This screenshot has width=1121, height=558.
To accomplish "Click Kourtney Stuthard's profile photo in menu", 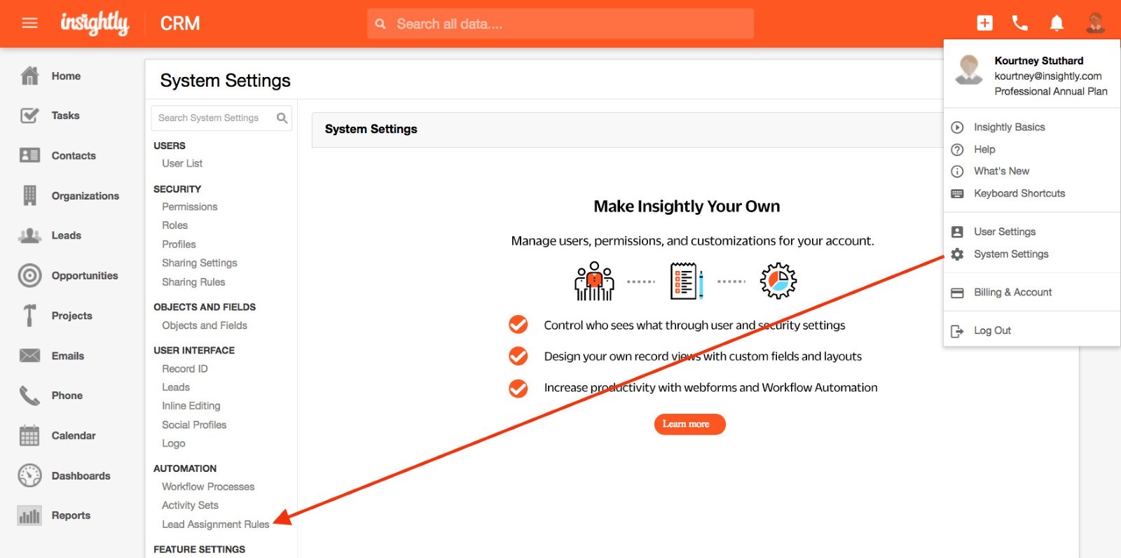I will tap(969, 69).
